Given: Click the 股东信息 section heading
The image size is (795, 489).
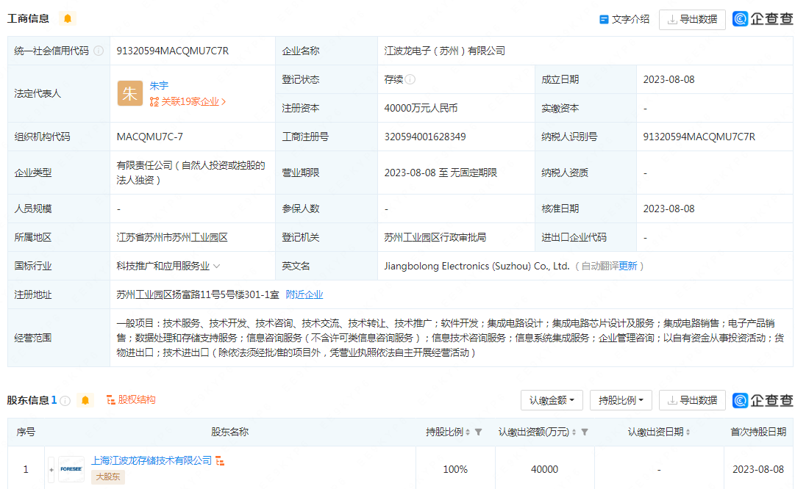Looking at the screenshot, I should tap(29, 400).
